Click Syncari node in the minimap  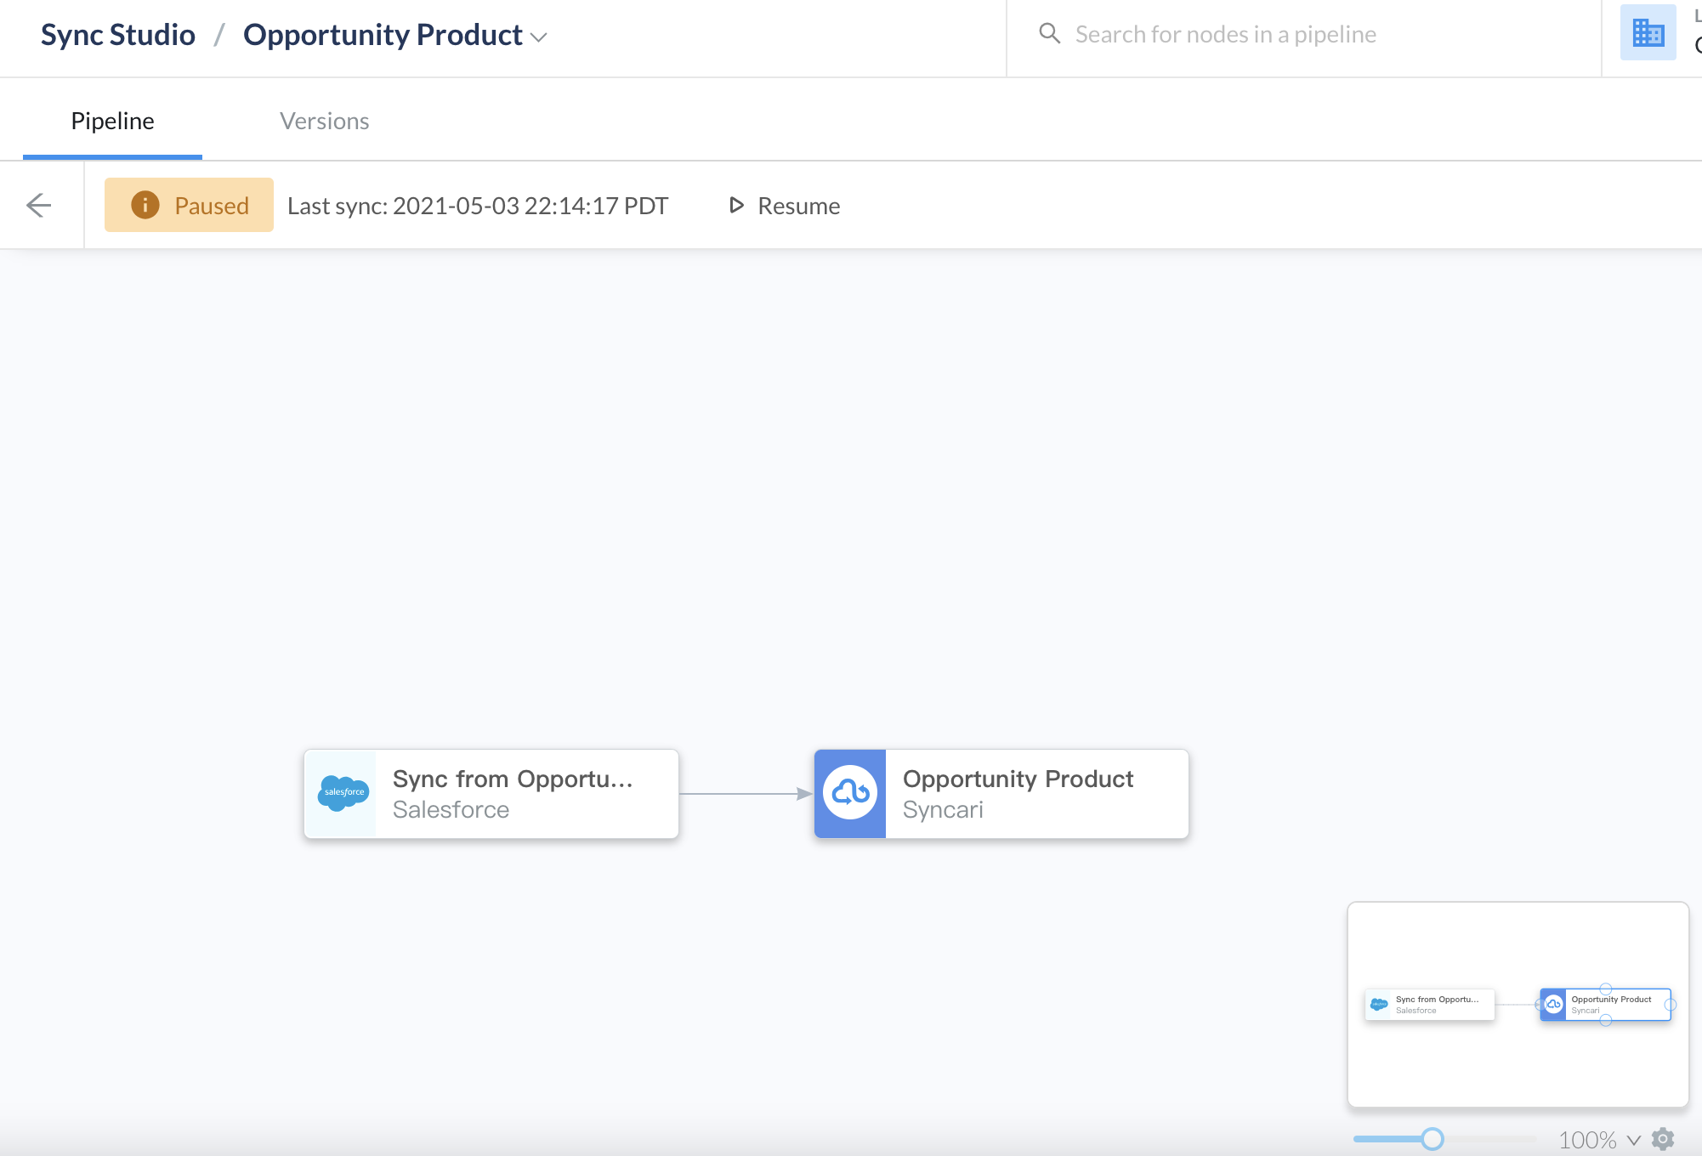[x=1605, y=1005]
